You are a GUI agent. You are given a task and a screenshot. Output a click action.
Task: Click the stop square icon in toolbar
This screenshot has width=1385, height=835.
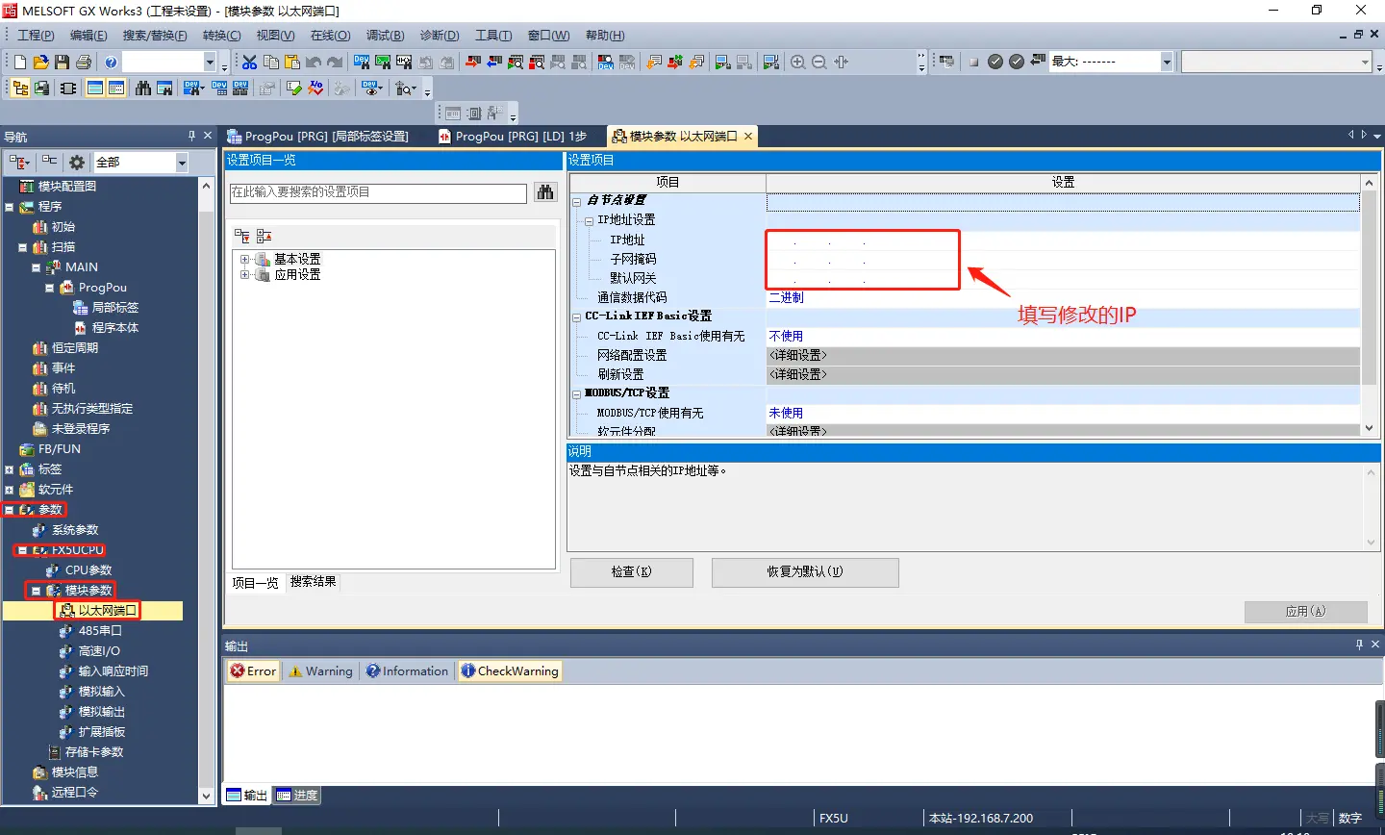pos(973,62)
